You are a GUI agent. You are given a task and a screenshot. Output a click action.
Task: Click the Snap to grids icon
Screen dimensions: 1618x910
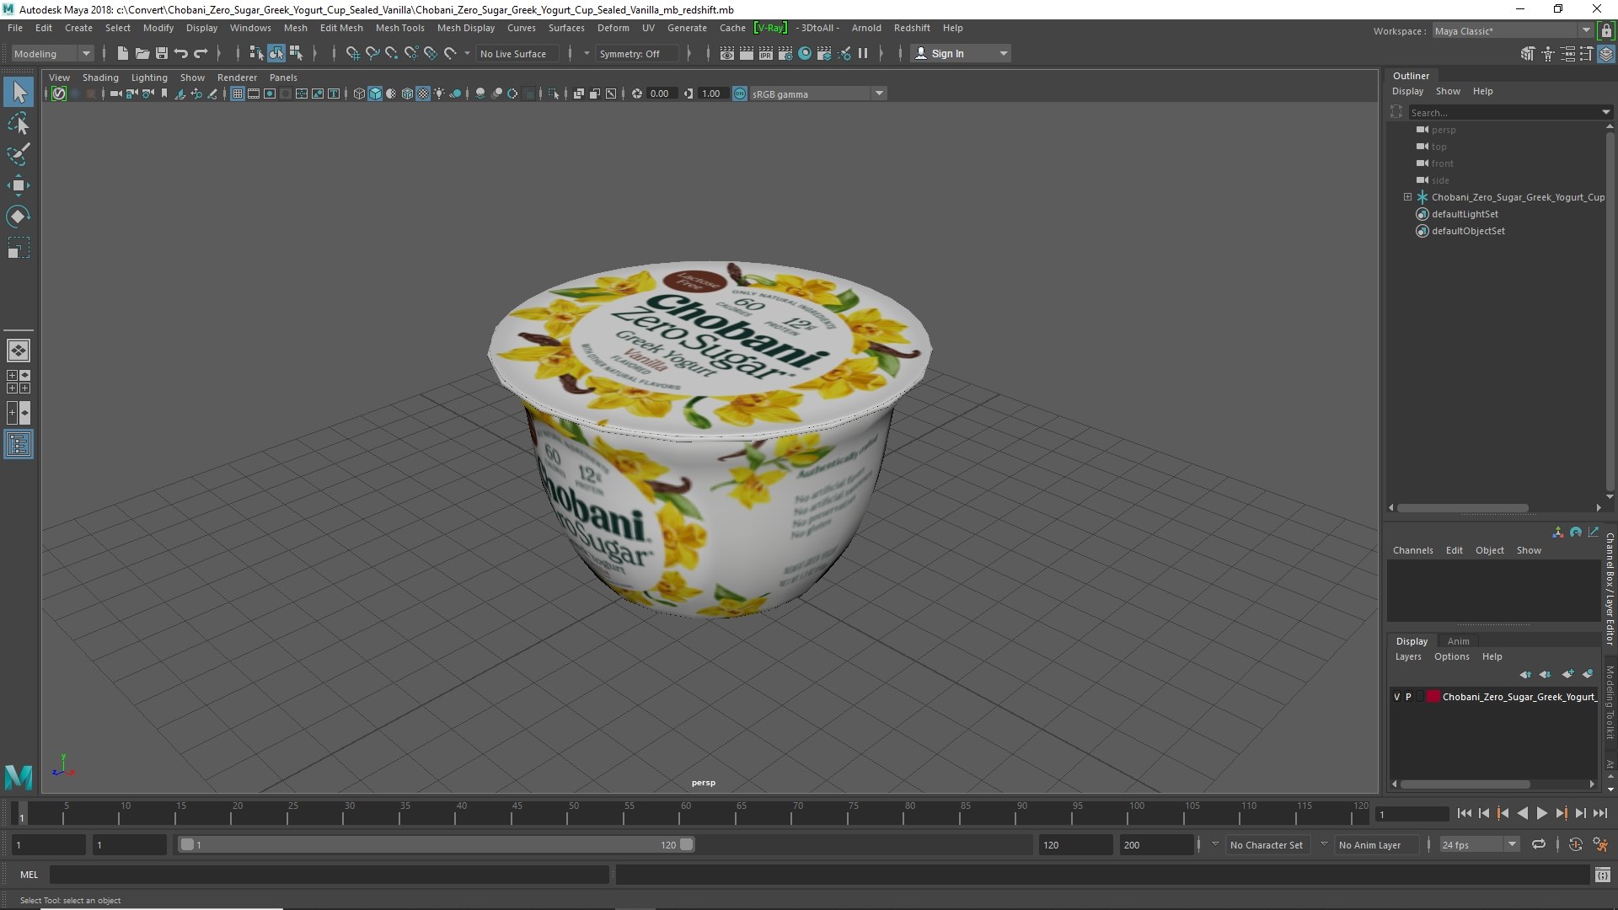pos(352,53)
